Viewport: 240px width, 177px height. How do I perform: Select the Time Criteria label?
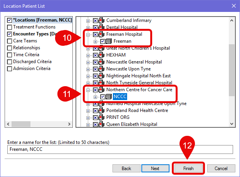pyautogui.click(x=26, y=55)
